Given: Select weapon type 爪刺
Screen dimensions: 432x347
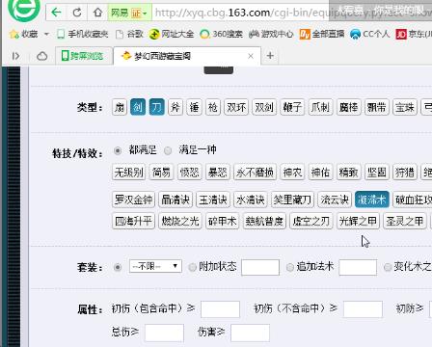Looking at the screenshot, I should coord(320,107).
